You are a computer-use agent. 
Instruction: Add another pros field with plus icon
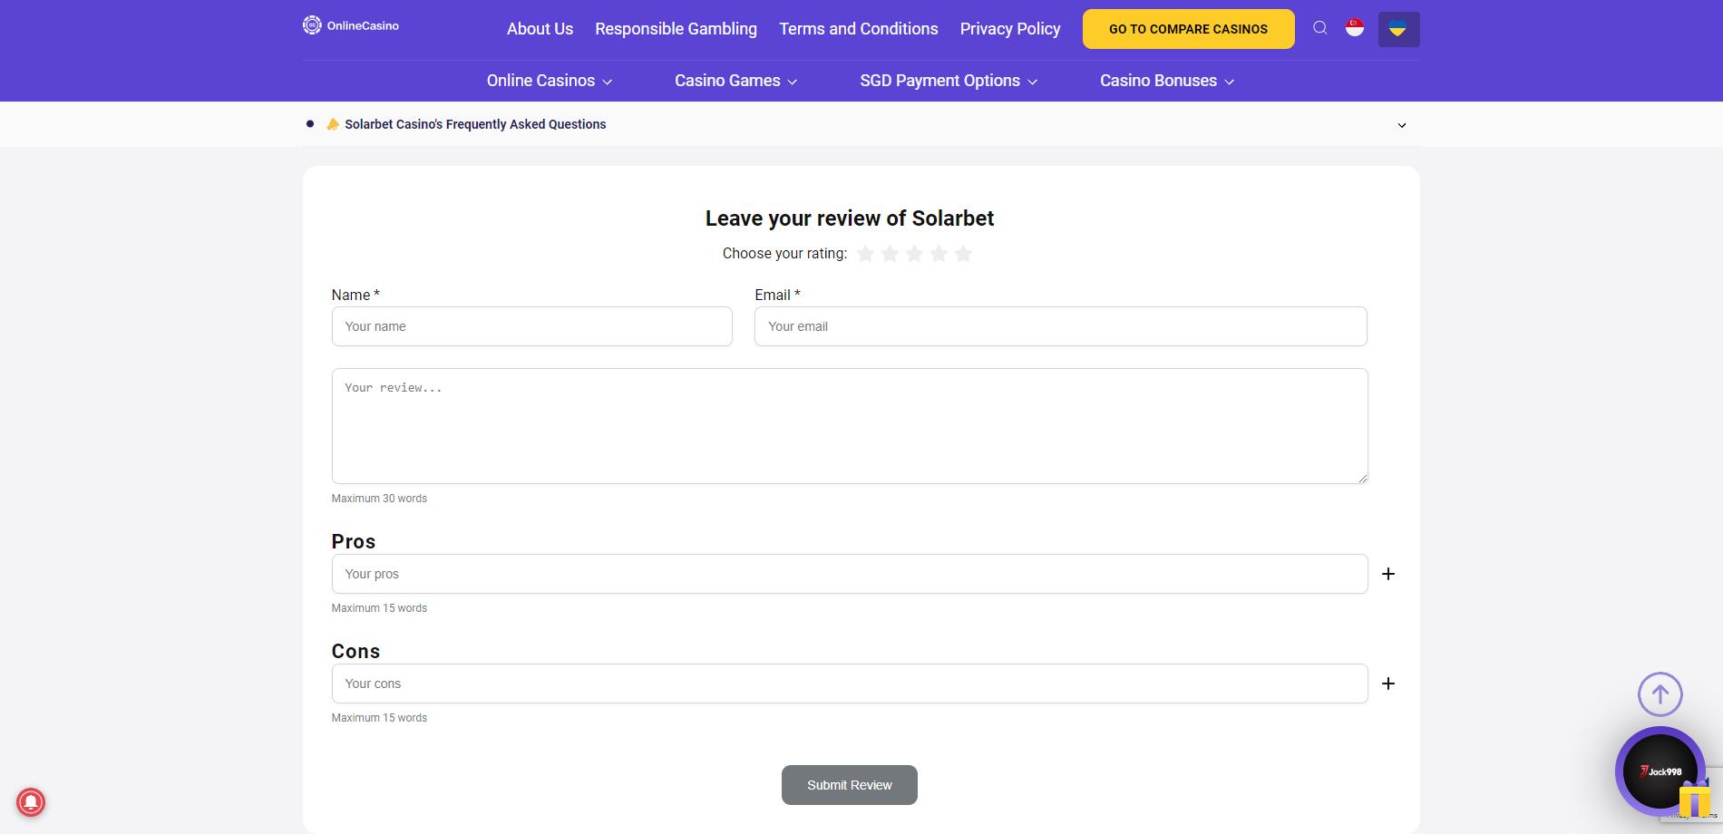click(x=1388, y=574)
